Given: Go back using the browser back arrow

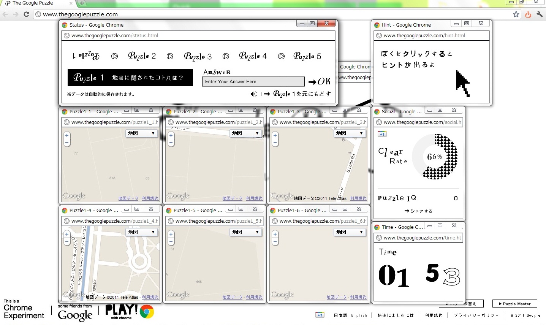Looking at the screenshot, I should point(5,14).
